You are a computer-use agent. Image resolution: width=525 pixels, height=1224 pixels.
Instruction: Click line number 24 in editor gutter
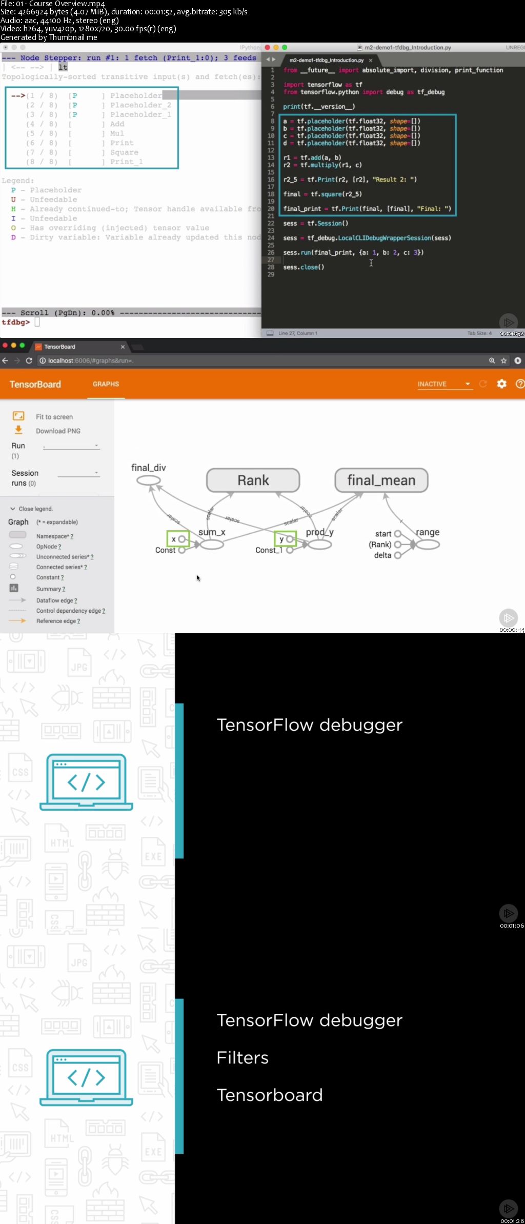click(271, 238)
